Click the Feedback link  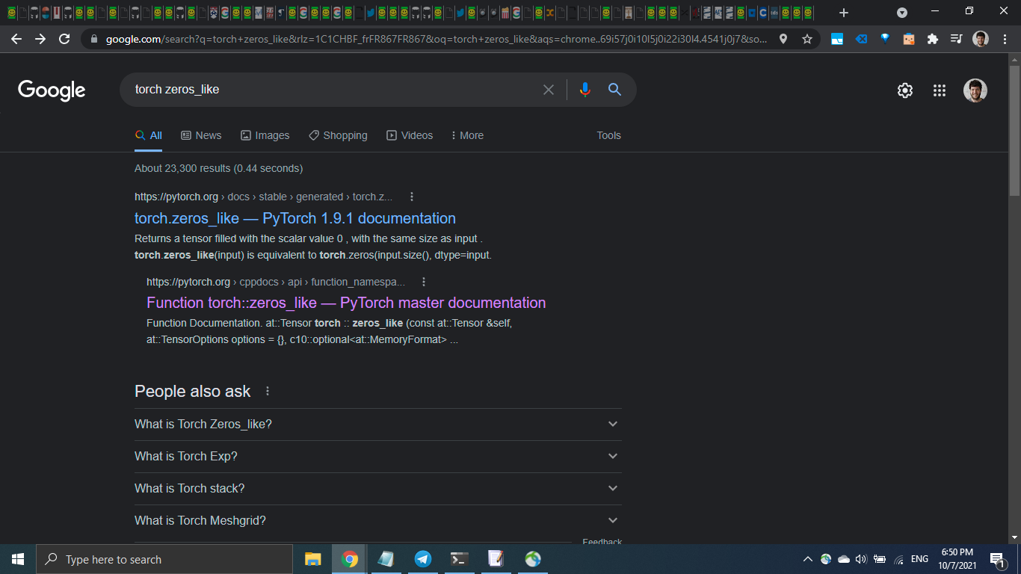(602, 542)
